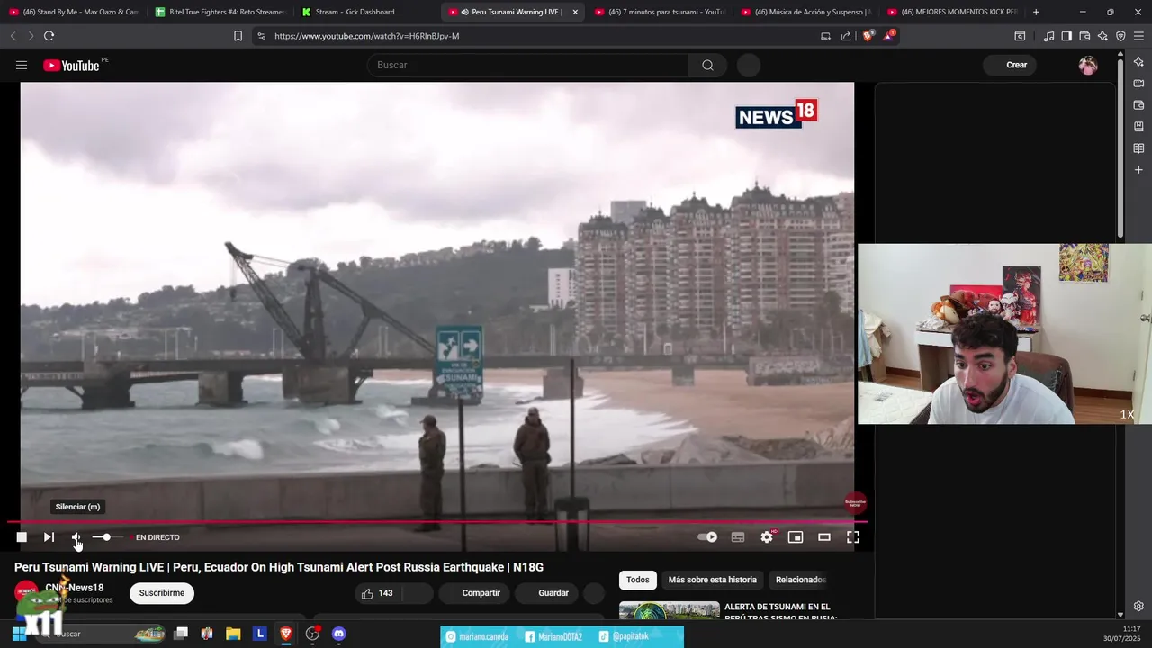This screenshot has width=1152, height=648.
Task: Jump to live via EN DIRECTO
Action: pyautogui.click(x=155, y=537)
